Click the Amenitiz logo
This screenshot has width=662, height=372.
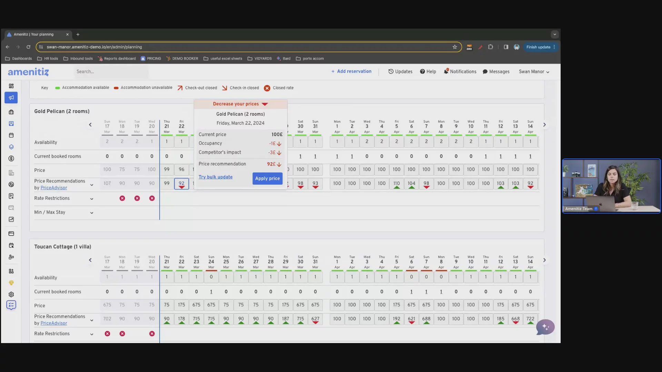[x=28, y=72]
